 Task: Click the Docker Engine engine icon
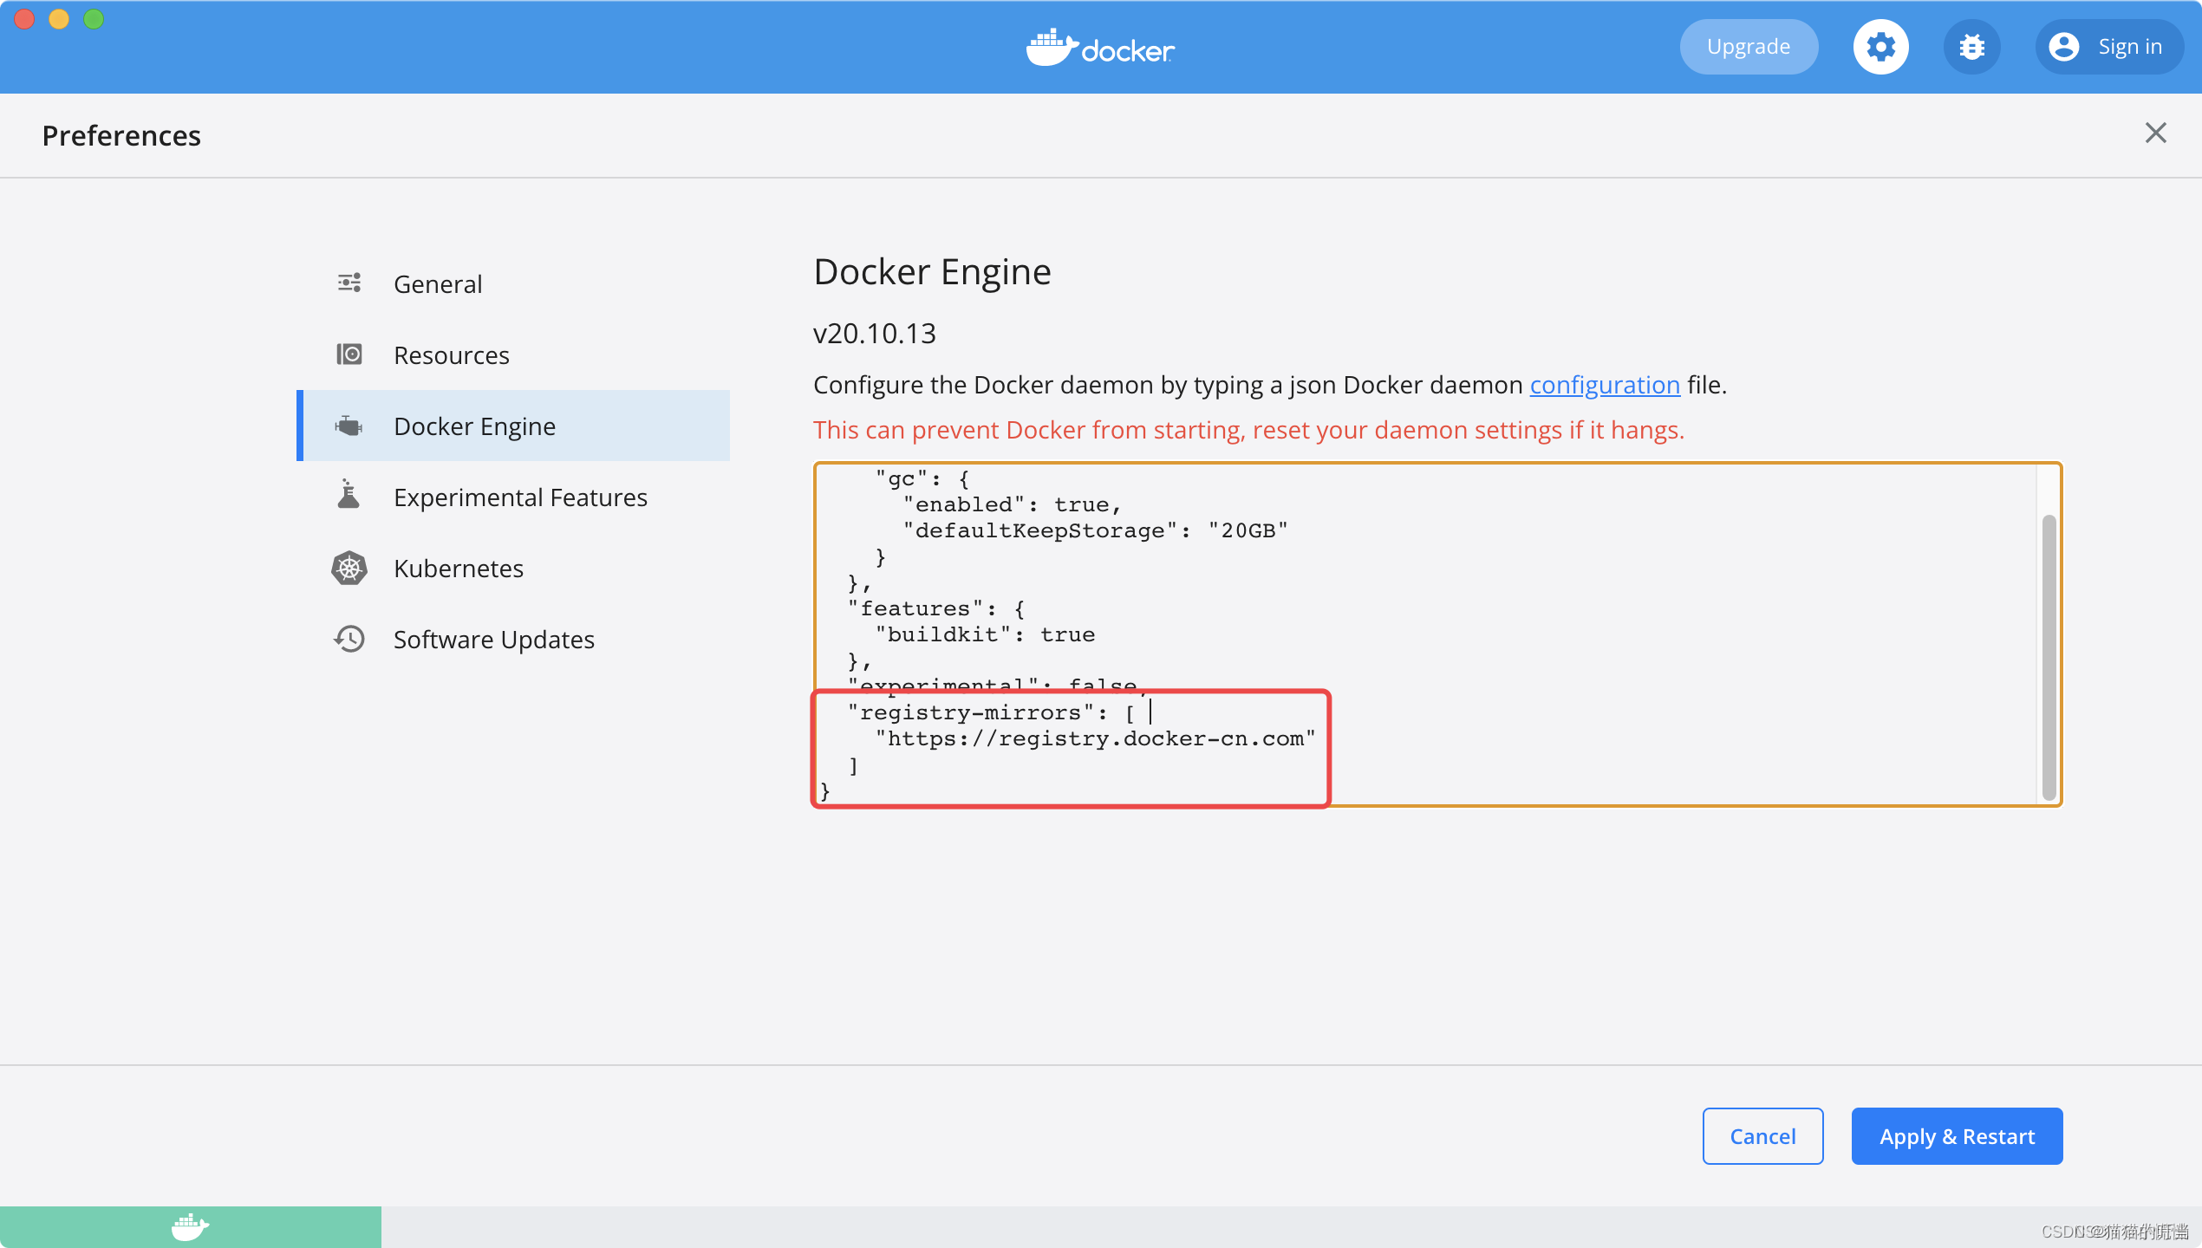pos(349,426)
